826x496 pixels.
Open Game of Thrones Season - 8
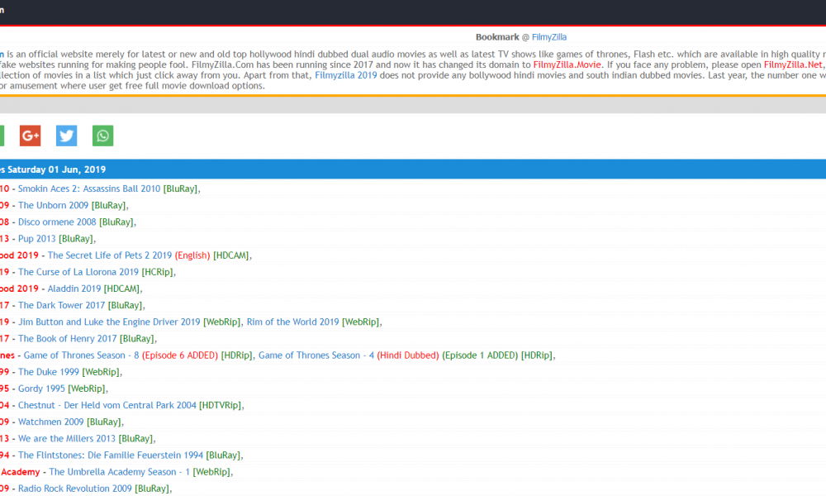click(x=81, y=355)
